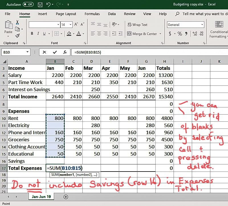Open the Review ribbon tab
This screenshot has width=228, height=206.
click(130, 14)
